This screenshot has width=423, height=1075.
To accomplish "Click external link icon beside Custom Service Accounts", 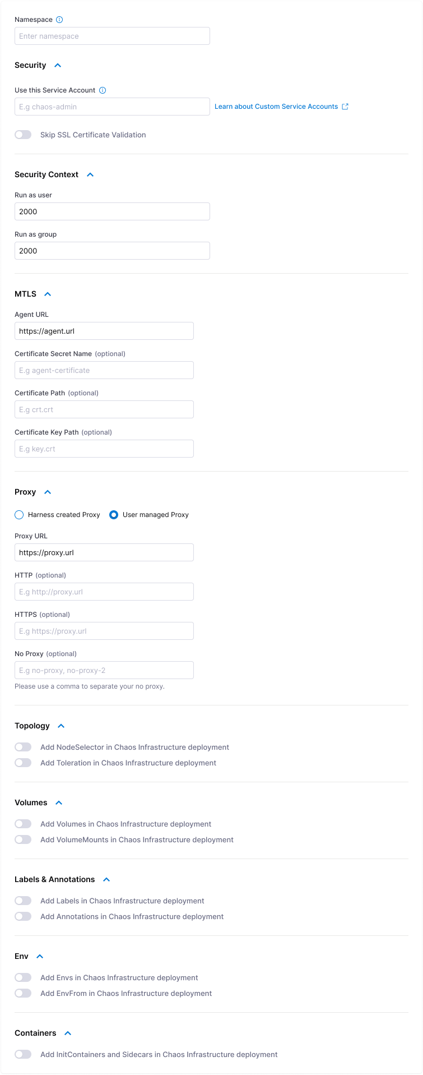I will click(x=345, y=107).
